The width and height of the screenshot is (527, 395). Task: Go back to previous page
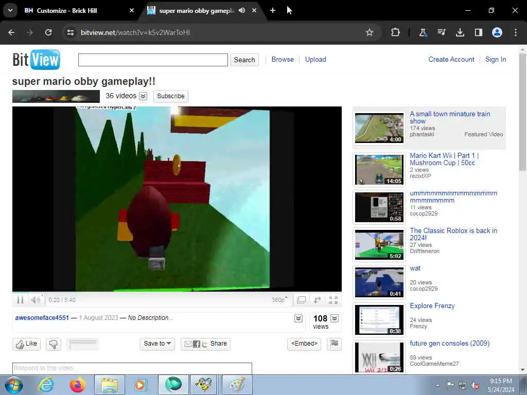pos(11,32)
